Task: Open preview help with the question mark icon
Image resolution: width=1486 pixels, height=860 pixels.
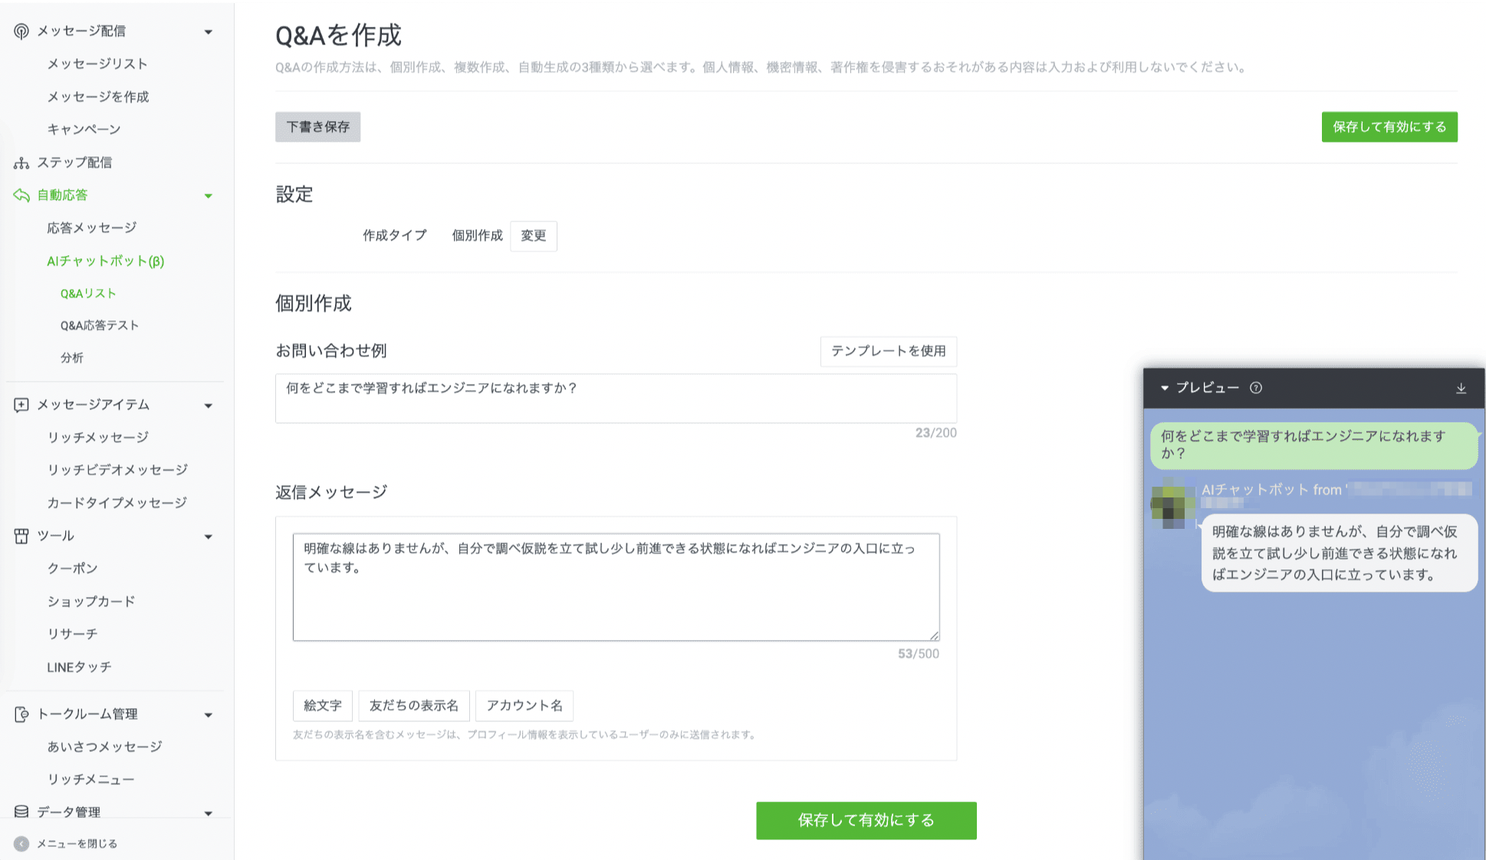Action: click(1256, 388)
